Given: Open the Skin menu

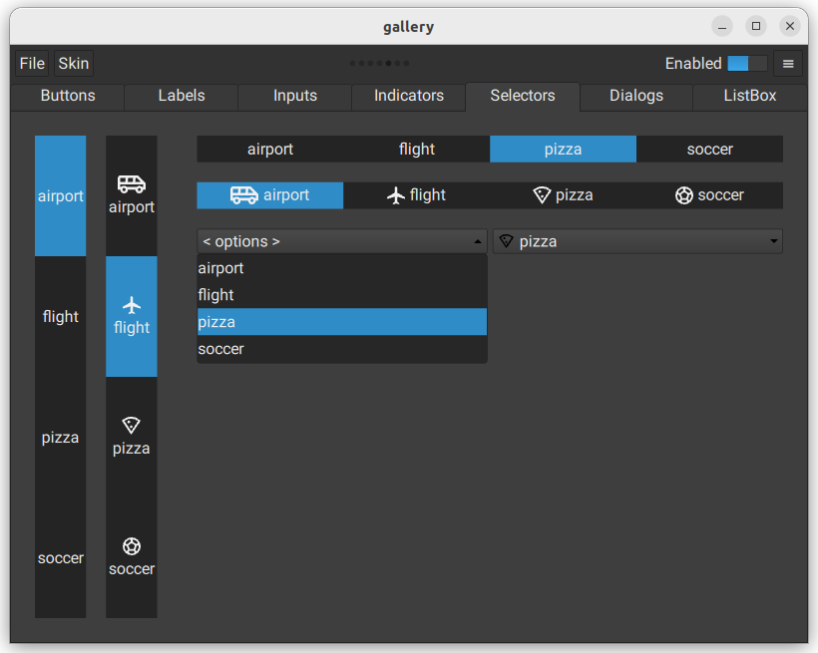Looking at the screenshot, I should 74,64.
